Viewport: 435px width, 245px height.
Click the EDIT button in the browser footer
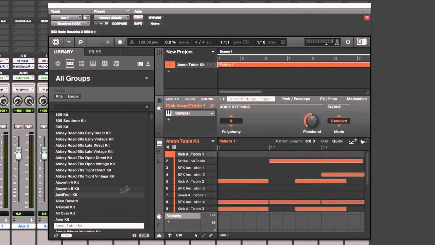coord(144,235)
